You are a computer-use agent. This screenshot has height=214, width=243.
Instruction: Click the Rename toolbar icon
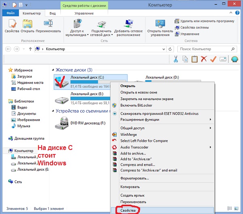pyautogui.click(x=223, y=59)
